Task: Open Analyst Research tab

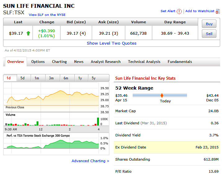Action: click(x=106, y=62)
